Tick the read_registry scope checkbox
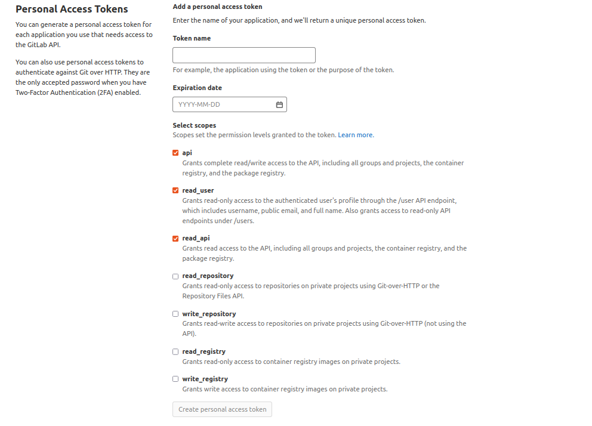 pos(175,352)
